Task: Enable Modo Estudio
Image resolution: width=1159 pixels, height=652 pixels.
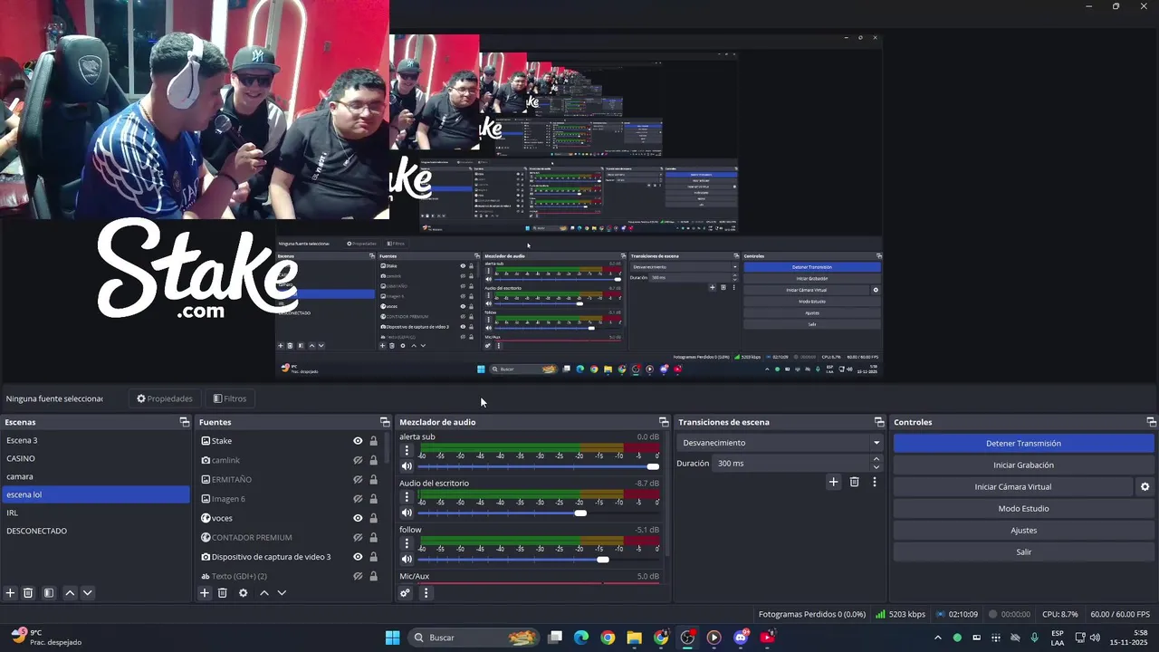Action: click(x=1023, y=509)
